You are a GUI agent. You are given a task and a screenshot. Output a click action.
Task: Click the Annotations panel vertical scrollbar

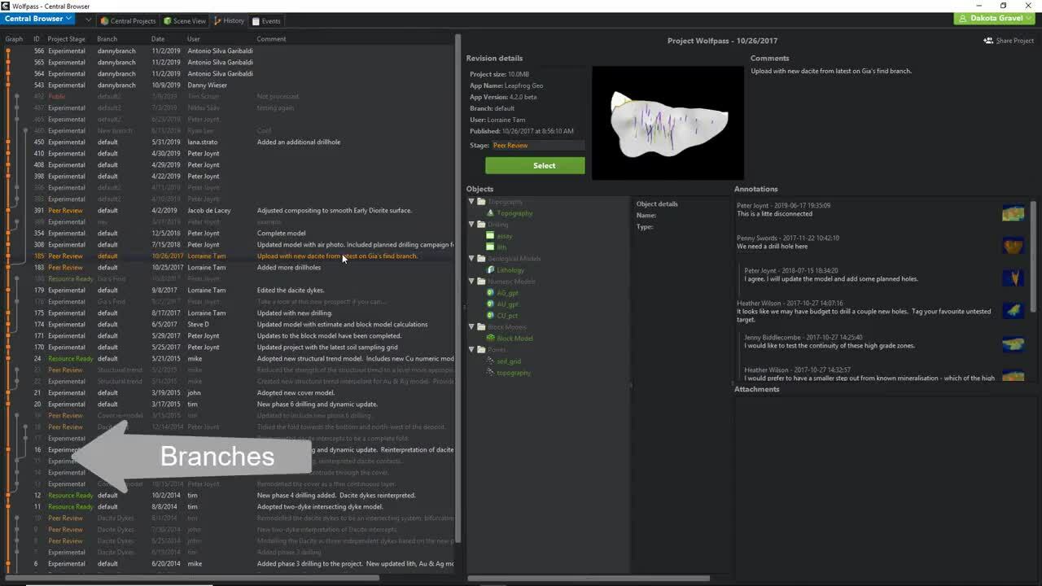(x=1033, y=256)
